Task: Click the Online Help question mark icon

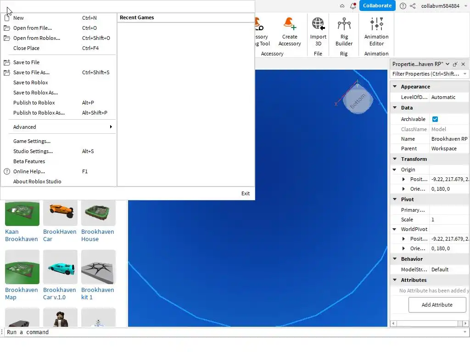Action: pos(6,171)
